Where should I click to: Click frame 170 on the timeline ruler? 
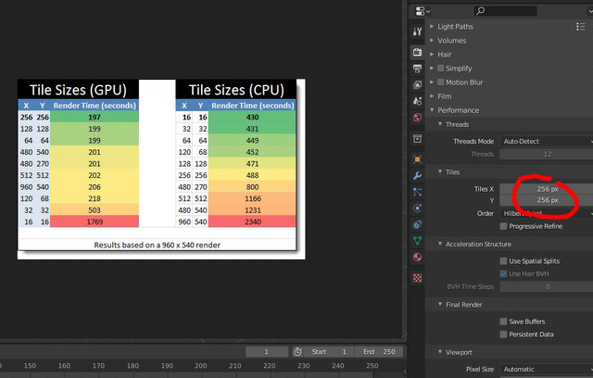[x=98, y=366]
